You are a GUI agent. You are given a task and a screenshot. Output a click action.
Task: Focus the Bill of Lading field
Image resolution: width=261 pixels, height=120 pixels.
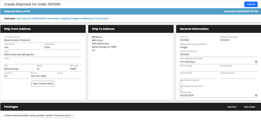(x=198, y=69)
